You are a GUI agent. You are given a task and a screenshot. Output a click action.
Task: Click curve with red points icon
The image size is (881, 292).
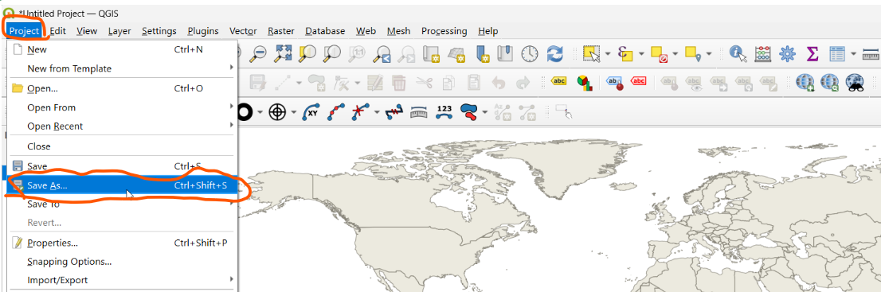(x=335, y=111)
